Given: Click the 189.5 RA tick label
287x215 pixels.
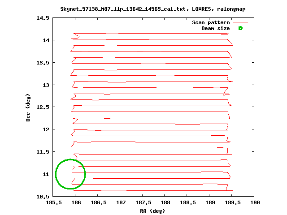Looking at the screenshot, I should coord(233,202).
